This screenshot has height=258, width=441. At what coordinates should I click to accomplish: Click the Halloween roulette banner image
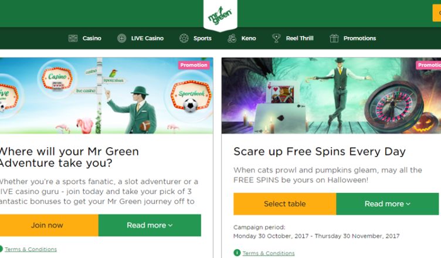tap(331, 96)
